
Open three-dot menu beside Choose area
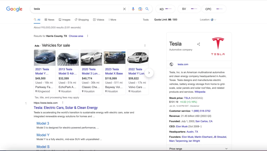click(88, 36)
